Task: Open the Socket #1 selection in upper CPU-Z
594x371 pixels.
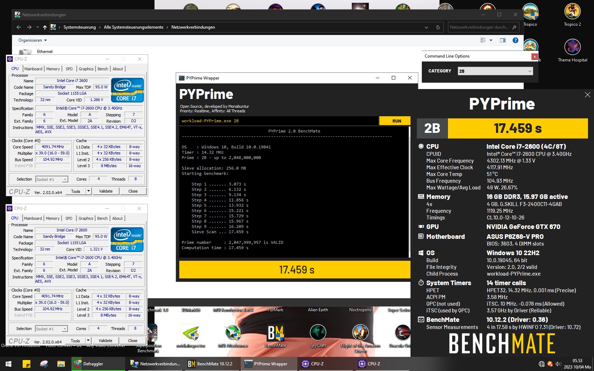Action: (52, 179)
